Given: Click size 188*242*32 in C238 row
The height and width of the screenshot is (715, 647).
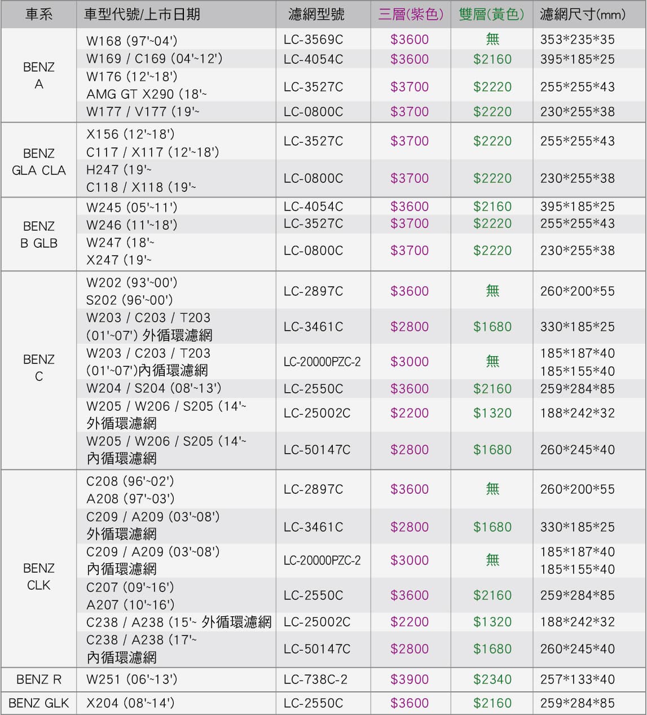Looking at the screenshot, I should pyautogui.click(x=578, y=622).
